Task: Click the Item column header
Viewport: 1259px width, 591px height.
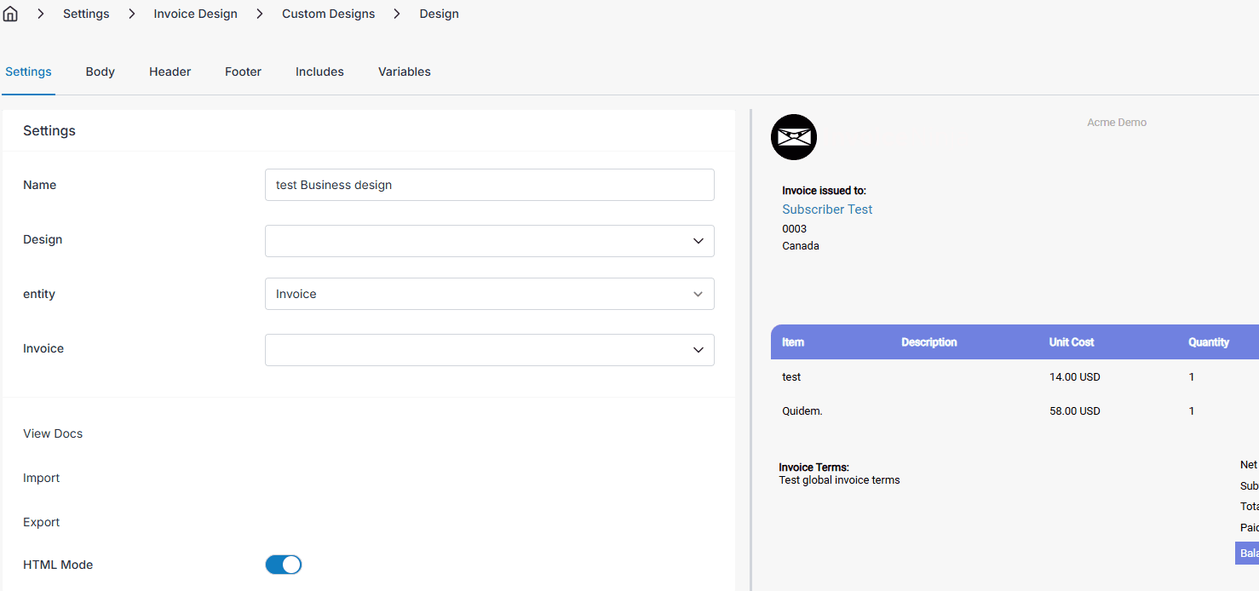Action: [793, 342]
